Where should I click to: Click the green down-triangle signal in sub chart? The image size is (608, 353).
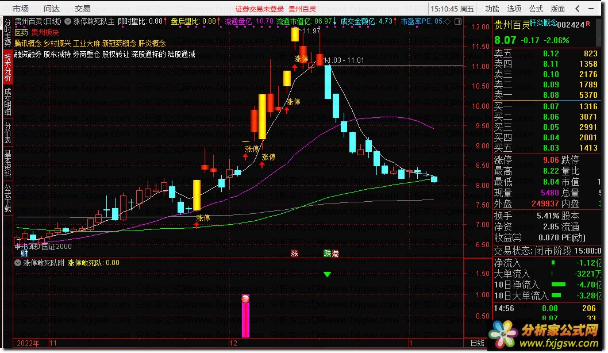(327, 274)
